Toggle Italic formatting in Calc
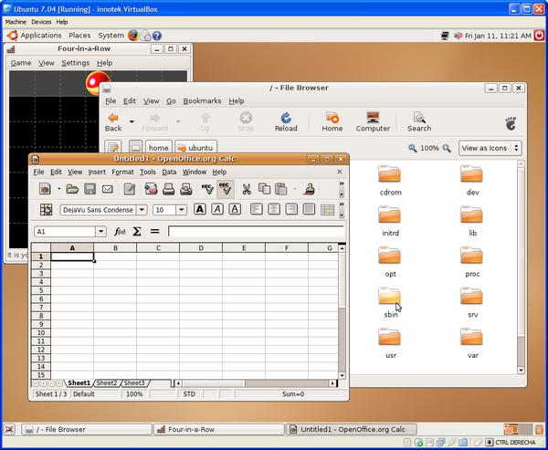 (x=217, y=209)
